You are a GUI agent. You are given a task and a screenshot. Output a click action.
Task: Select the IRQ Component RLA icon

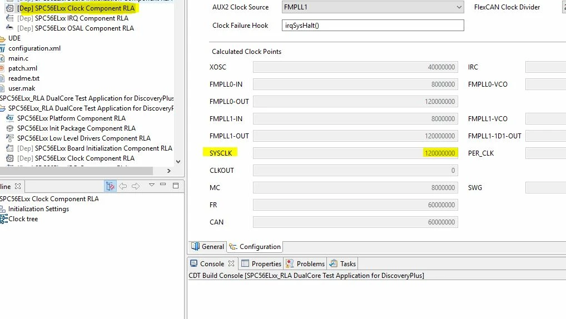tap(10, 18)
